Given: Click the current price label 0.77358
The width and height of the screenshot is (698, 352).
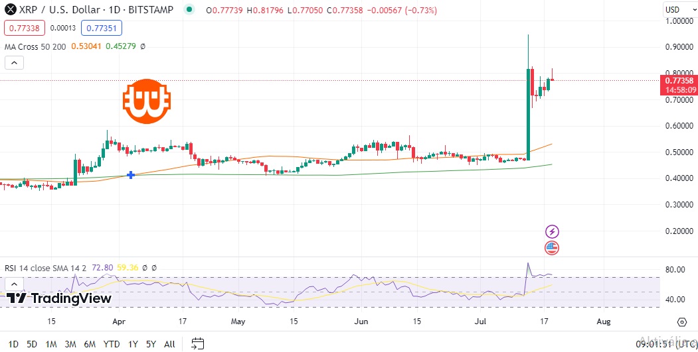Looking at the screenshot, I should pyautogui.click(x=679, y=81).
